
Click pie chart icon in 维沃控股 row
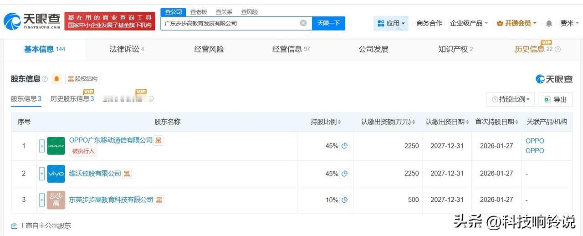pos(345,174)
